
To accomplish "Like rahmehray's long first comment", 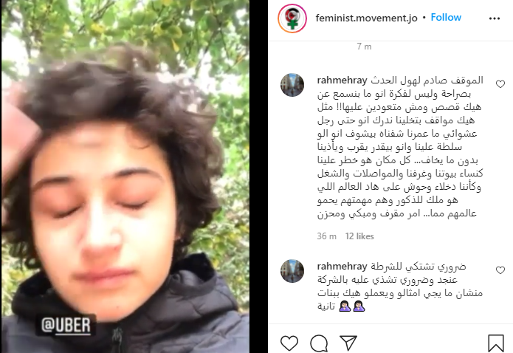I will [500, 84].
